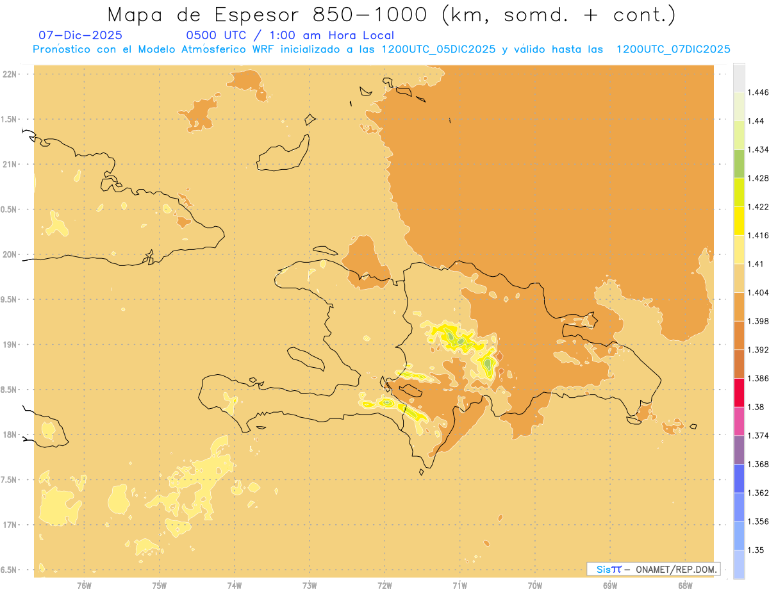769x594 pixels.
Task: Click the '1200UTC_05DIC2025' initialization time text
Action: coord(438,49)
